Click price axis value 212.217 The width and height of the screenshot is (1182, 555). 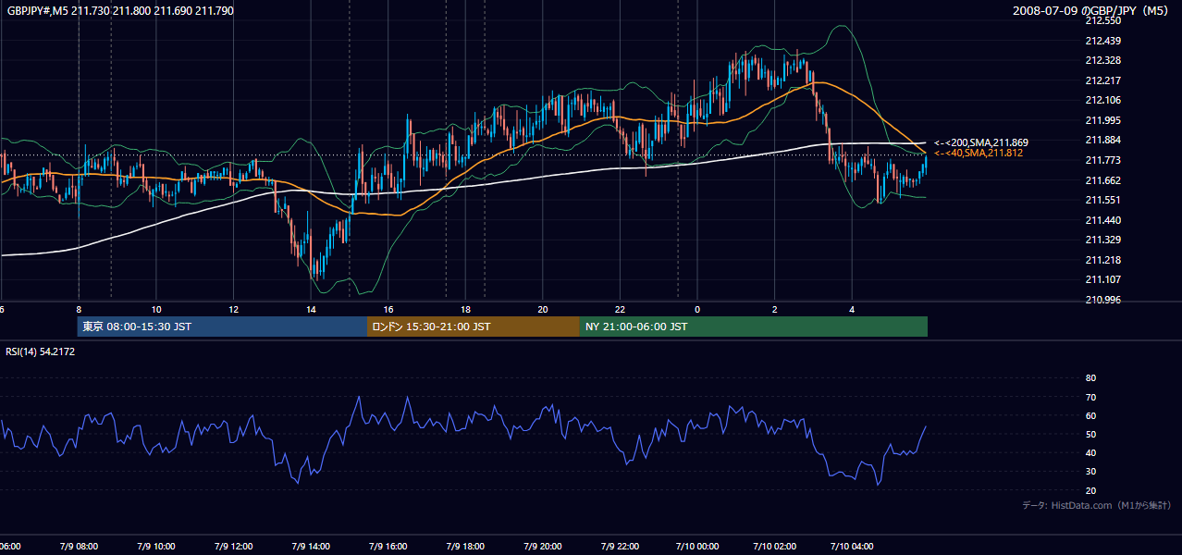pos(1102,80)
